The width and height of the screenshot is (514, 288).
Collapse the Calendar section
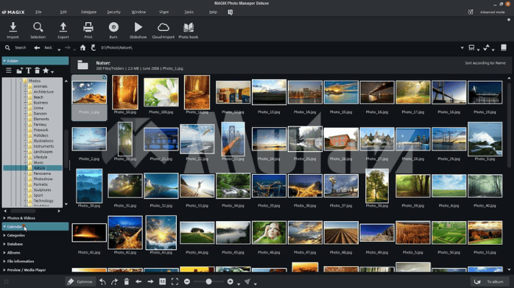point(35,226)
